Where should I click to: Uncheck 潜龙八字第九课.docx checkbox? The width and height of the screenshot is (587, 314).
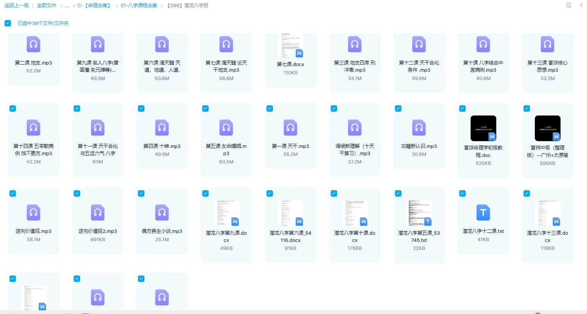205,193
